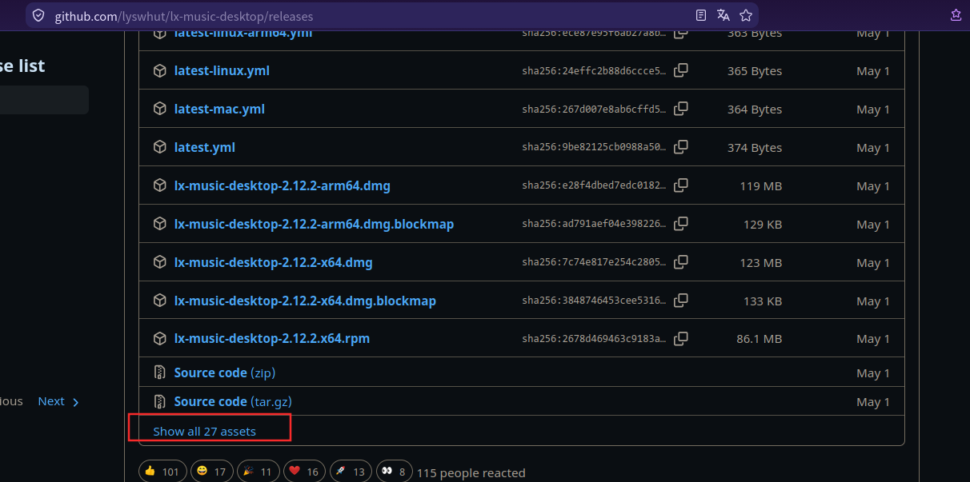Image resolution: width=970 pixels, height=482 pixels.
Task: Toggle the heart reaction with 16
Action: coord(305,472)
